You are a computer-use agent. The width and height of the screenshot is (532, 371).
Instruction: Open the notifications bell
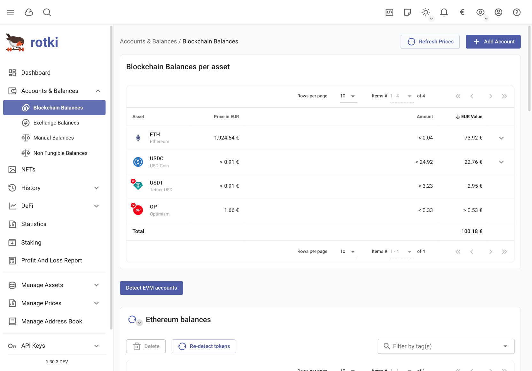tap(444, 12)
